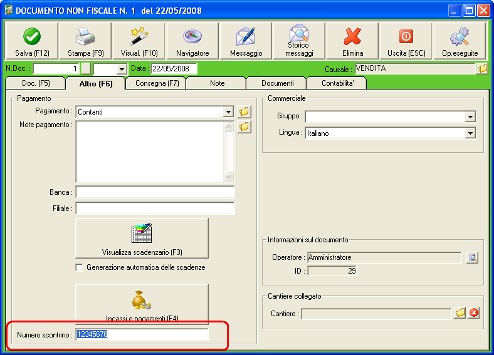The width and height of the screenshot is (494, 355).
Task: Click the Cantiere text field
Action: (x=376, y=314)
